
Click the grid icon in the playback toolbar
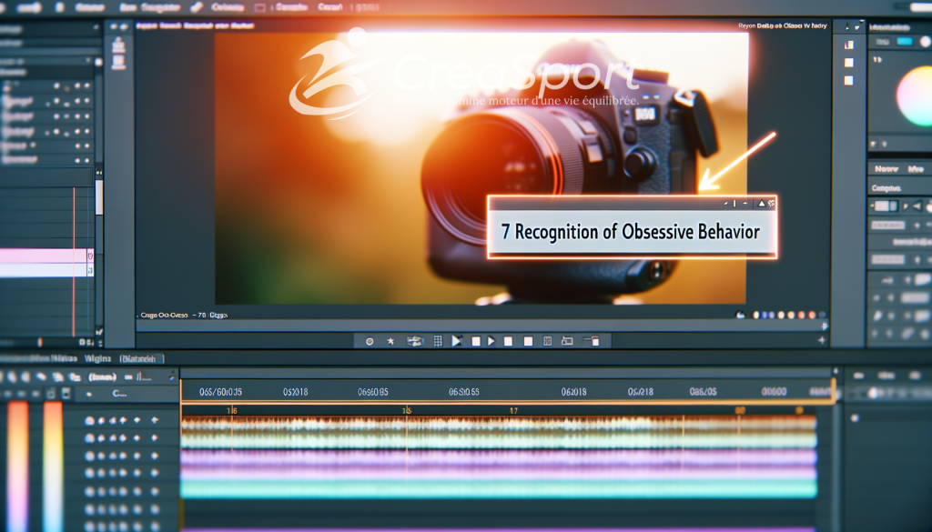coord(437,341)
